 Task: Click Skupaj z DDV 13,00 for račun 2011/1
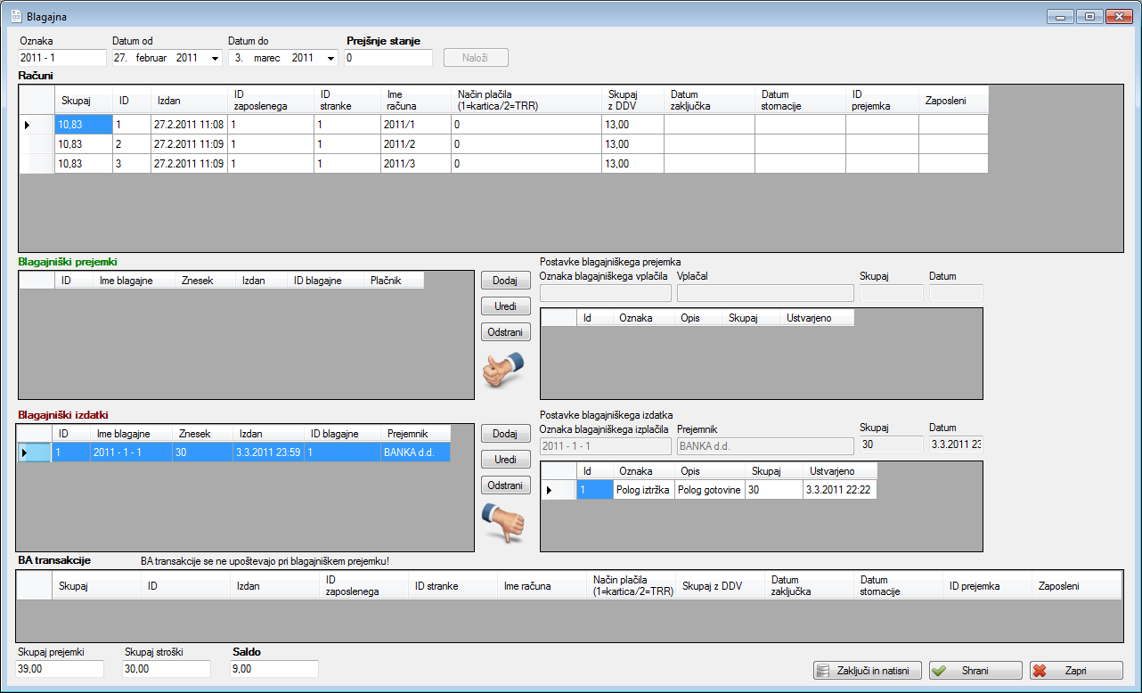point(632,125)
